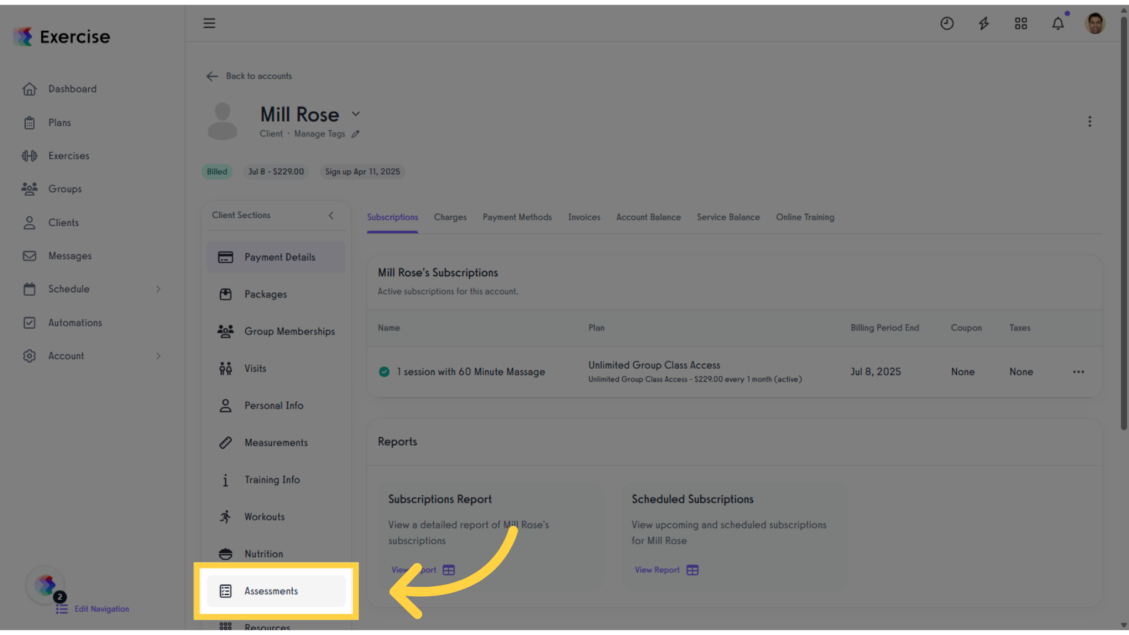Image resolution: width=1129 pixels, height=635 pixels.
Task: Switch to Charges tab
Action: [x=450, y=218]
